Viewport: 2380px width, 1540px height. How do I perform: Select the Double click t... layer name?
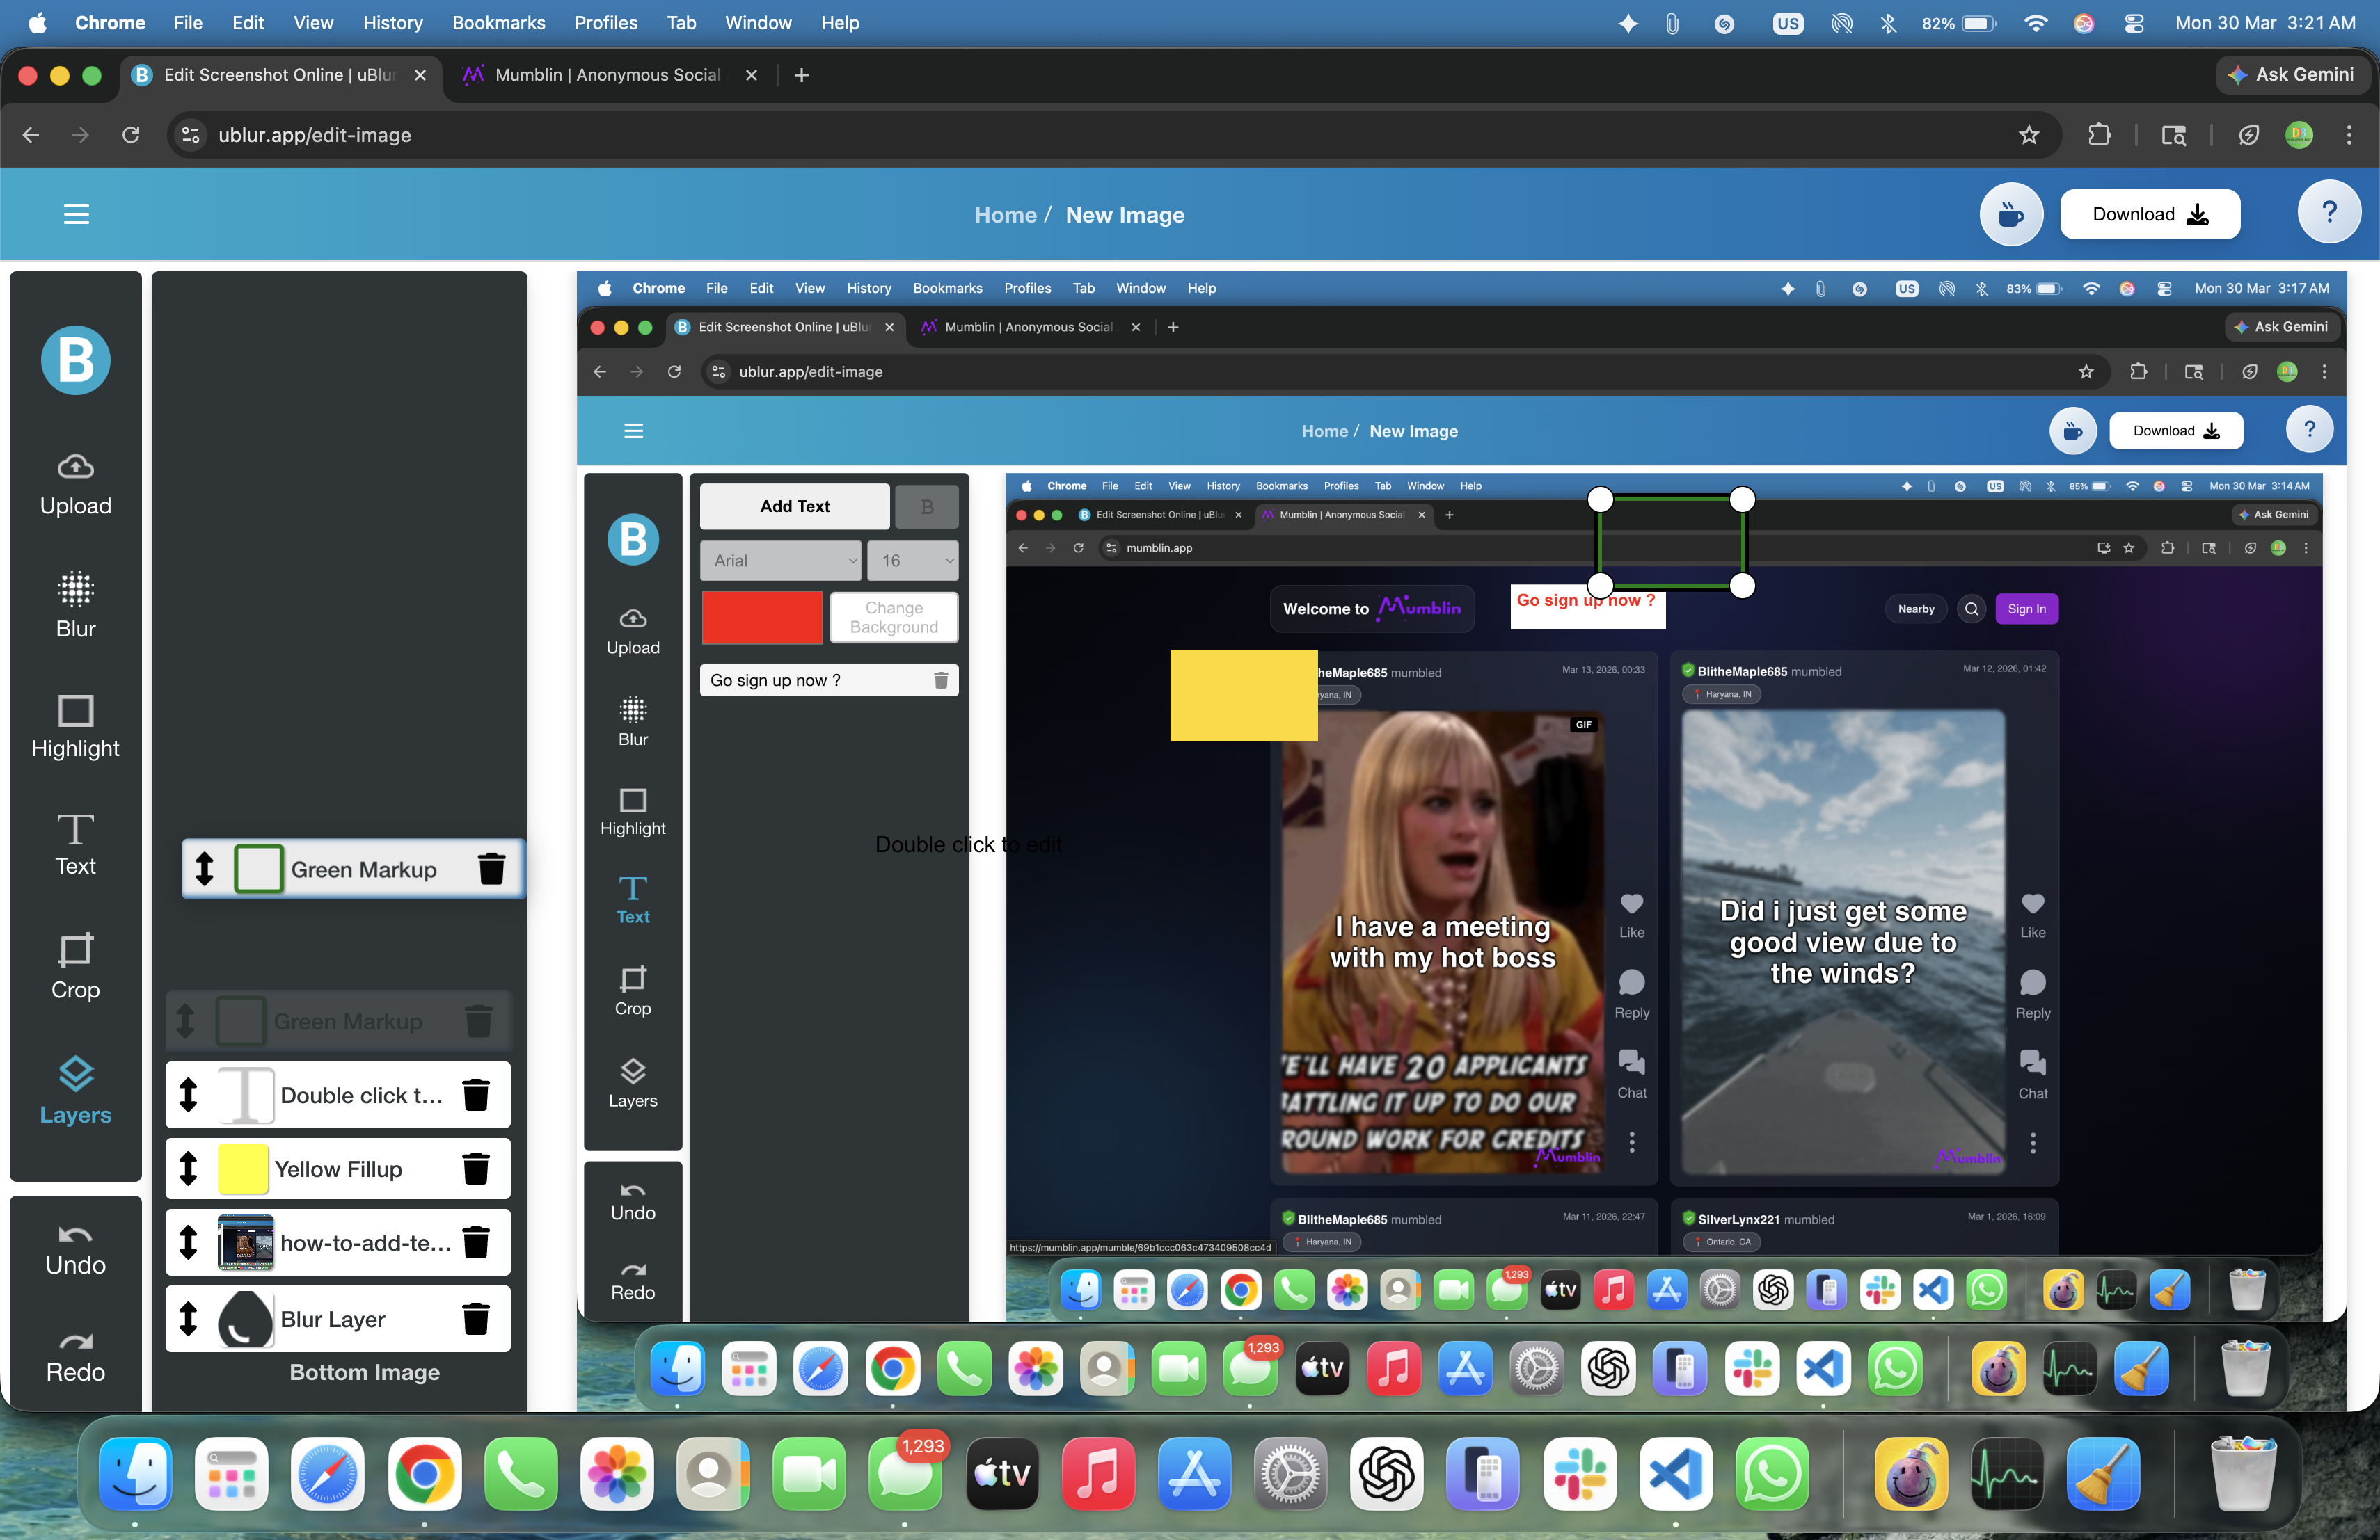tap(361, 1096)
